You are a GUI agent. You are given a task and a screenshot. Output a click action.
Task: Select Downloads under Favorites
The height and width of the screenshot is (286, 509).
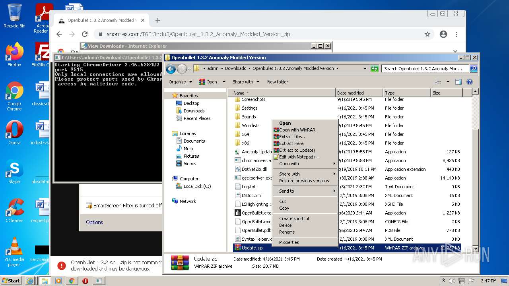tap(194, 111)
